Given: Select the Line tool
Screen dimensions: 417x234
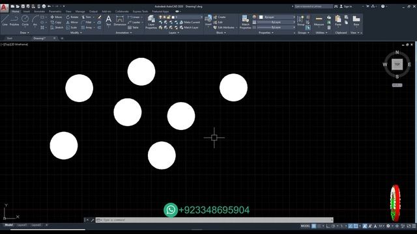Looking at the screenshot, I should coord(5,20).
